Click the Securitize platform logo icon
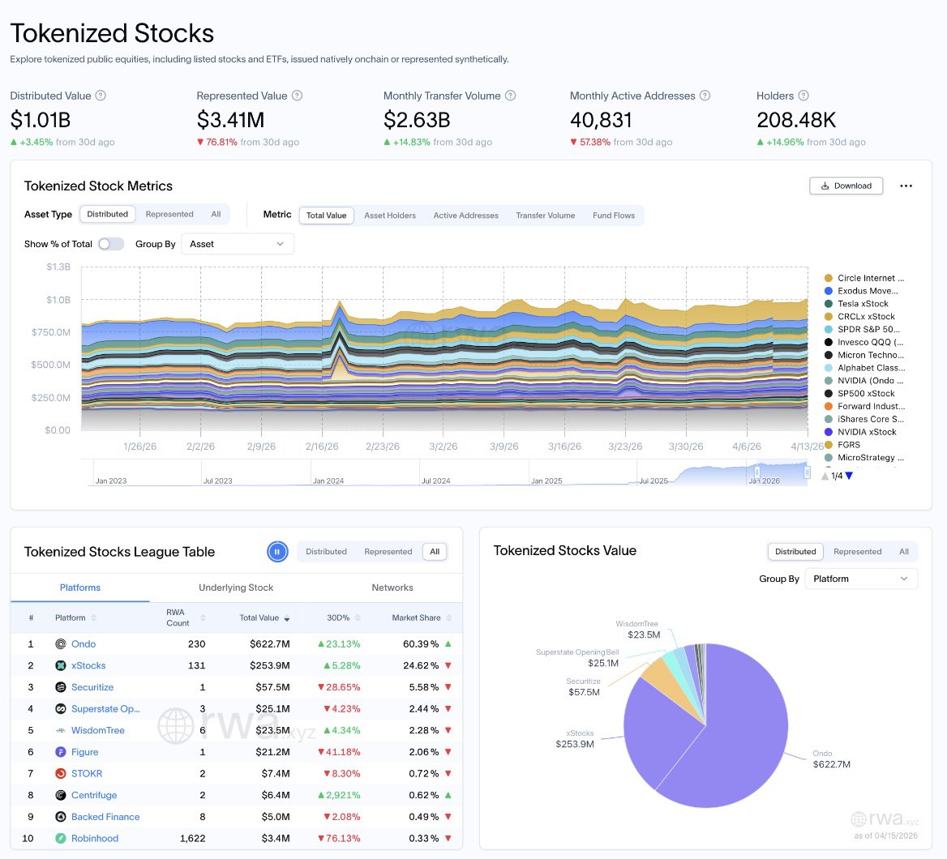Image resolution: width=947 pixels, height=859 pixels. pyautogui.click(x=60, y=687)
